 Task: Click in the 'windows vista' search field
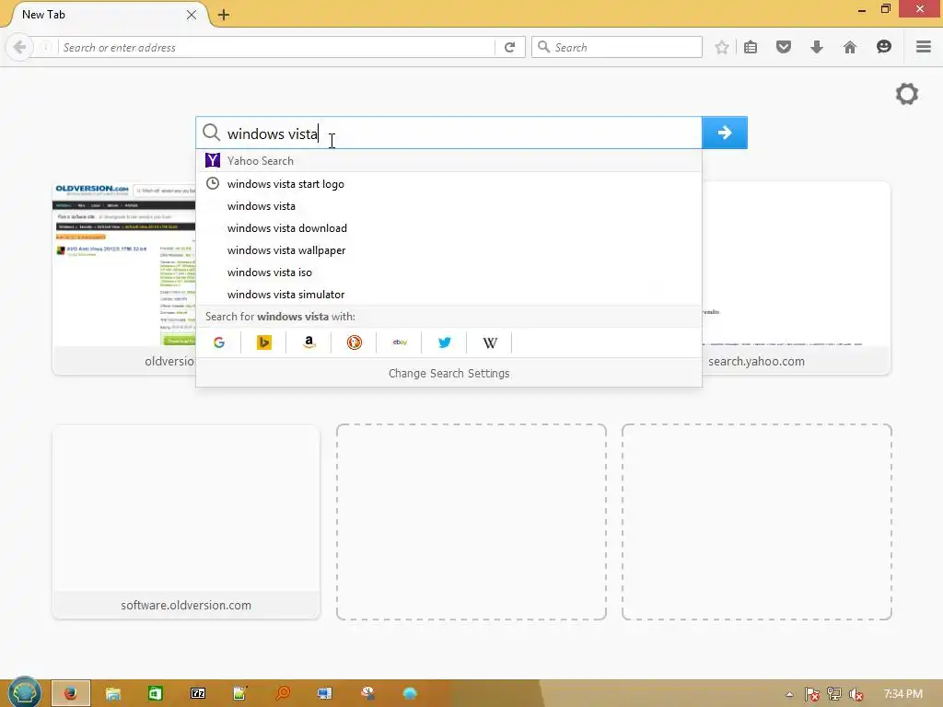click(x=448, y=133)
